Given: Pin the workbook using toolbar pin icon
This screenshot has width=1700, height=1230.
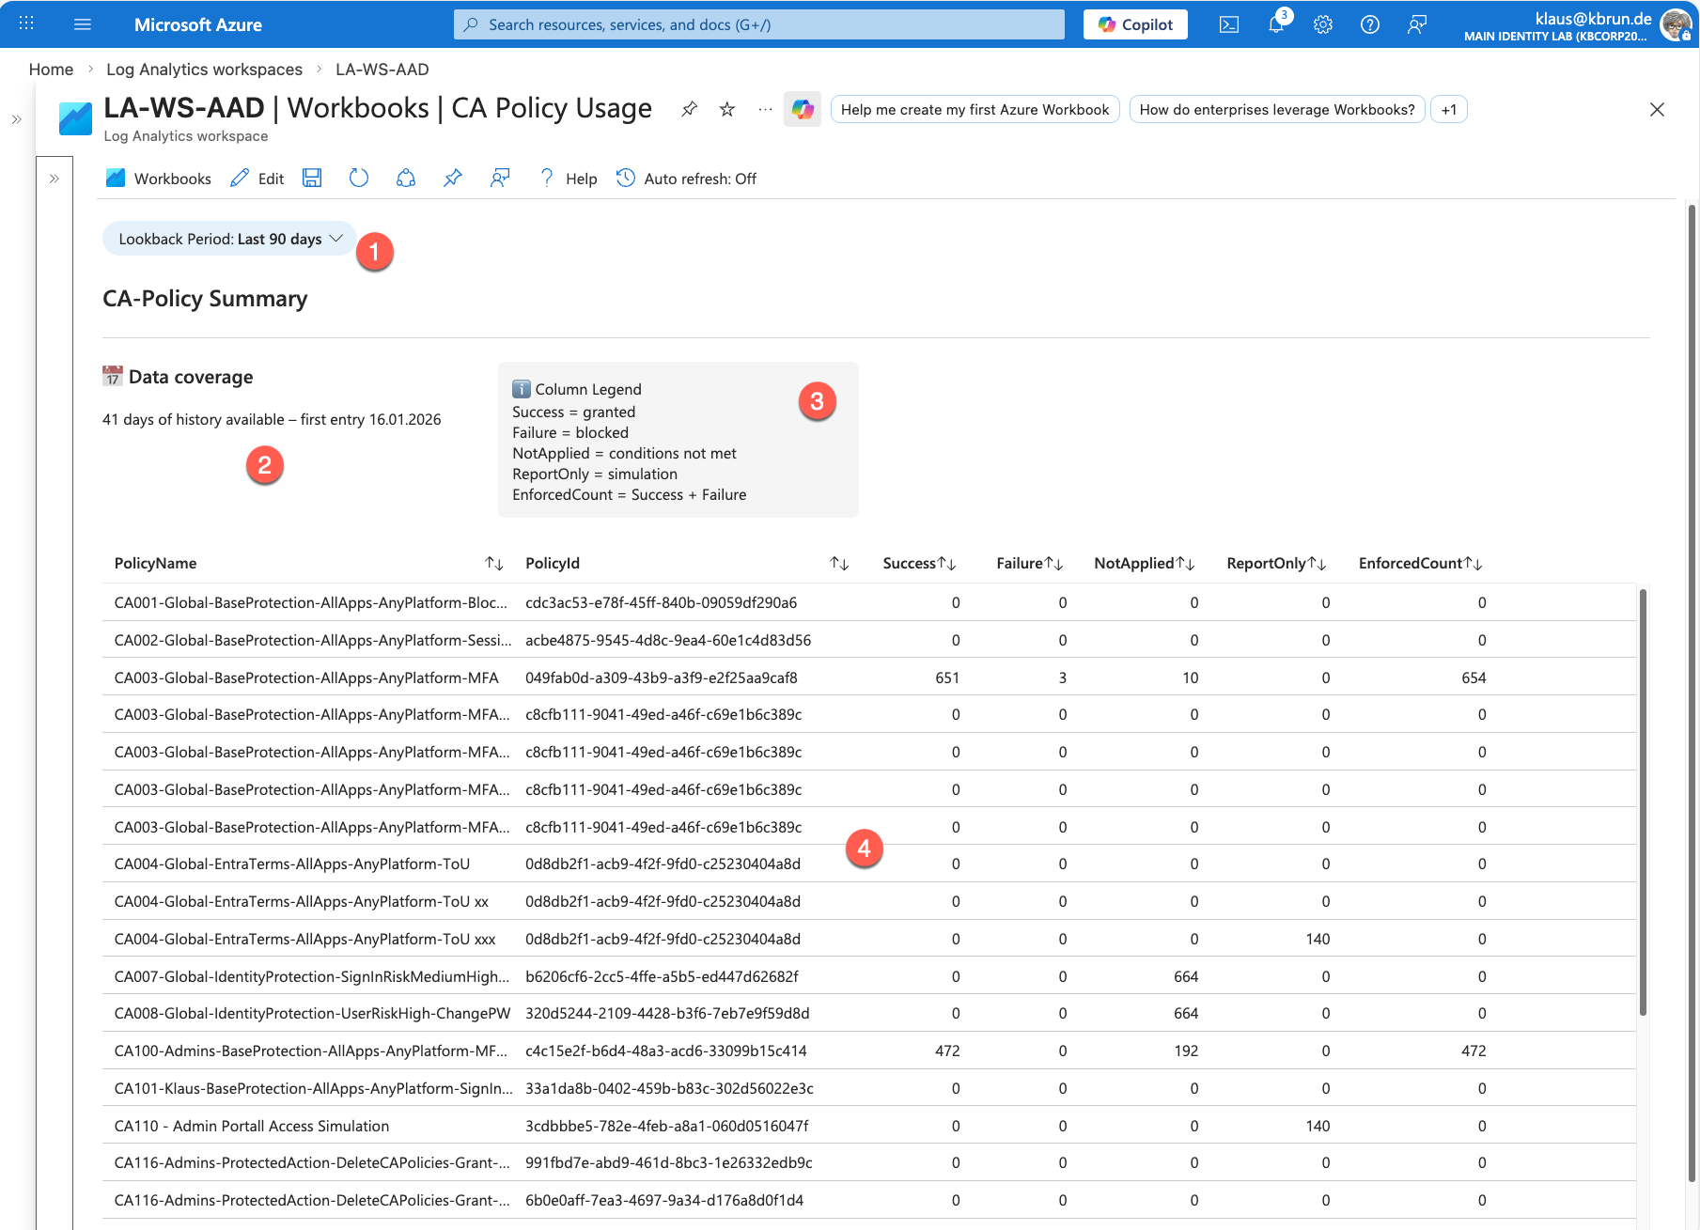Looking at the screenshot, I should tap(453, 179).
